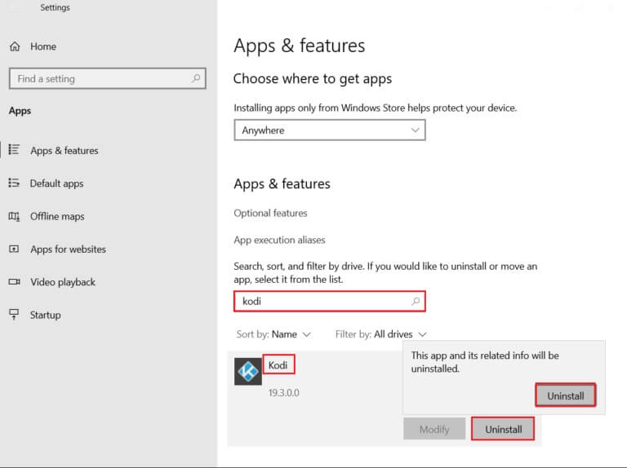Click the Kodi app logo icon
Viewport: 627px width, 468px height.
coord(248,371)
